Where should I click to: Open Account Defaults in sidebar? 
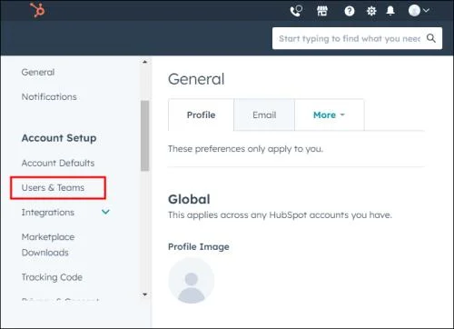[x=58, y=163]
